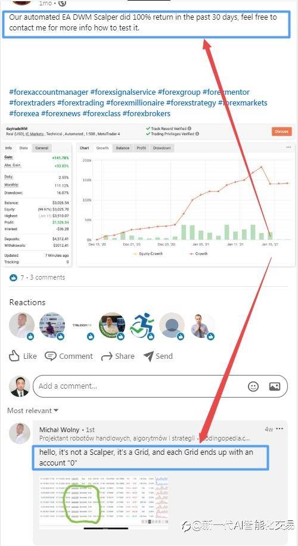The width and height of the screenshot is (298, 546).
Task: Open the Comment speech bubble icon
Action: pos(51,356)
